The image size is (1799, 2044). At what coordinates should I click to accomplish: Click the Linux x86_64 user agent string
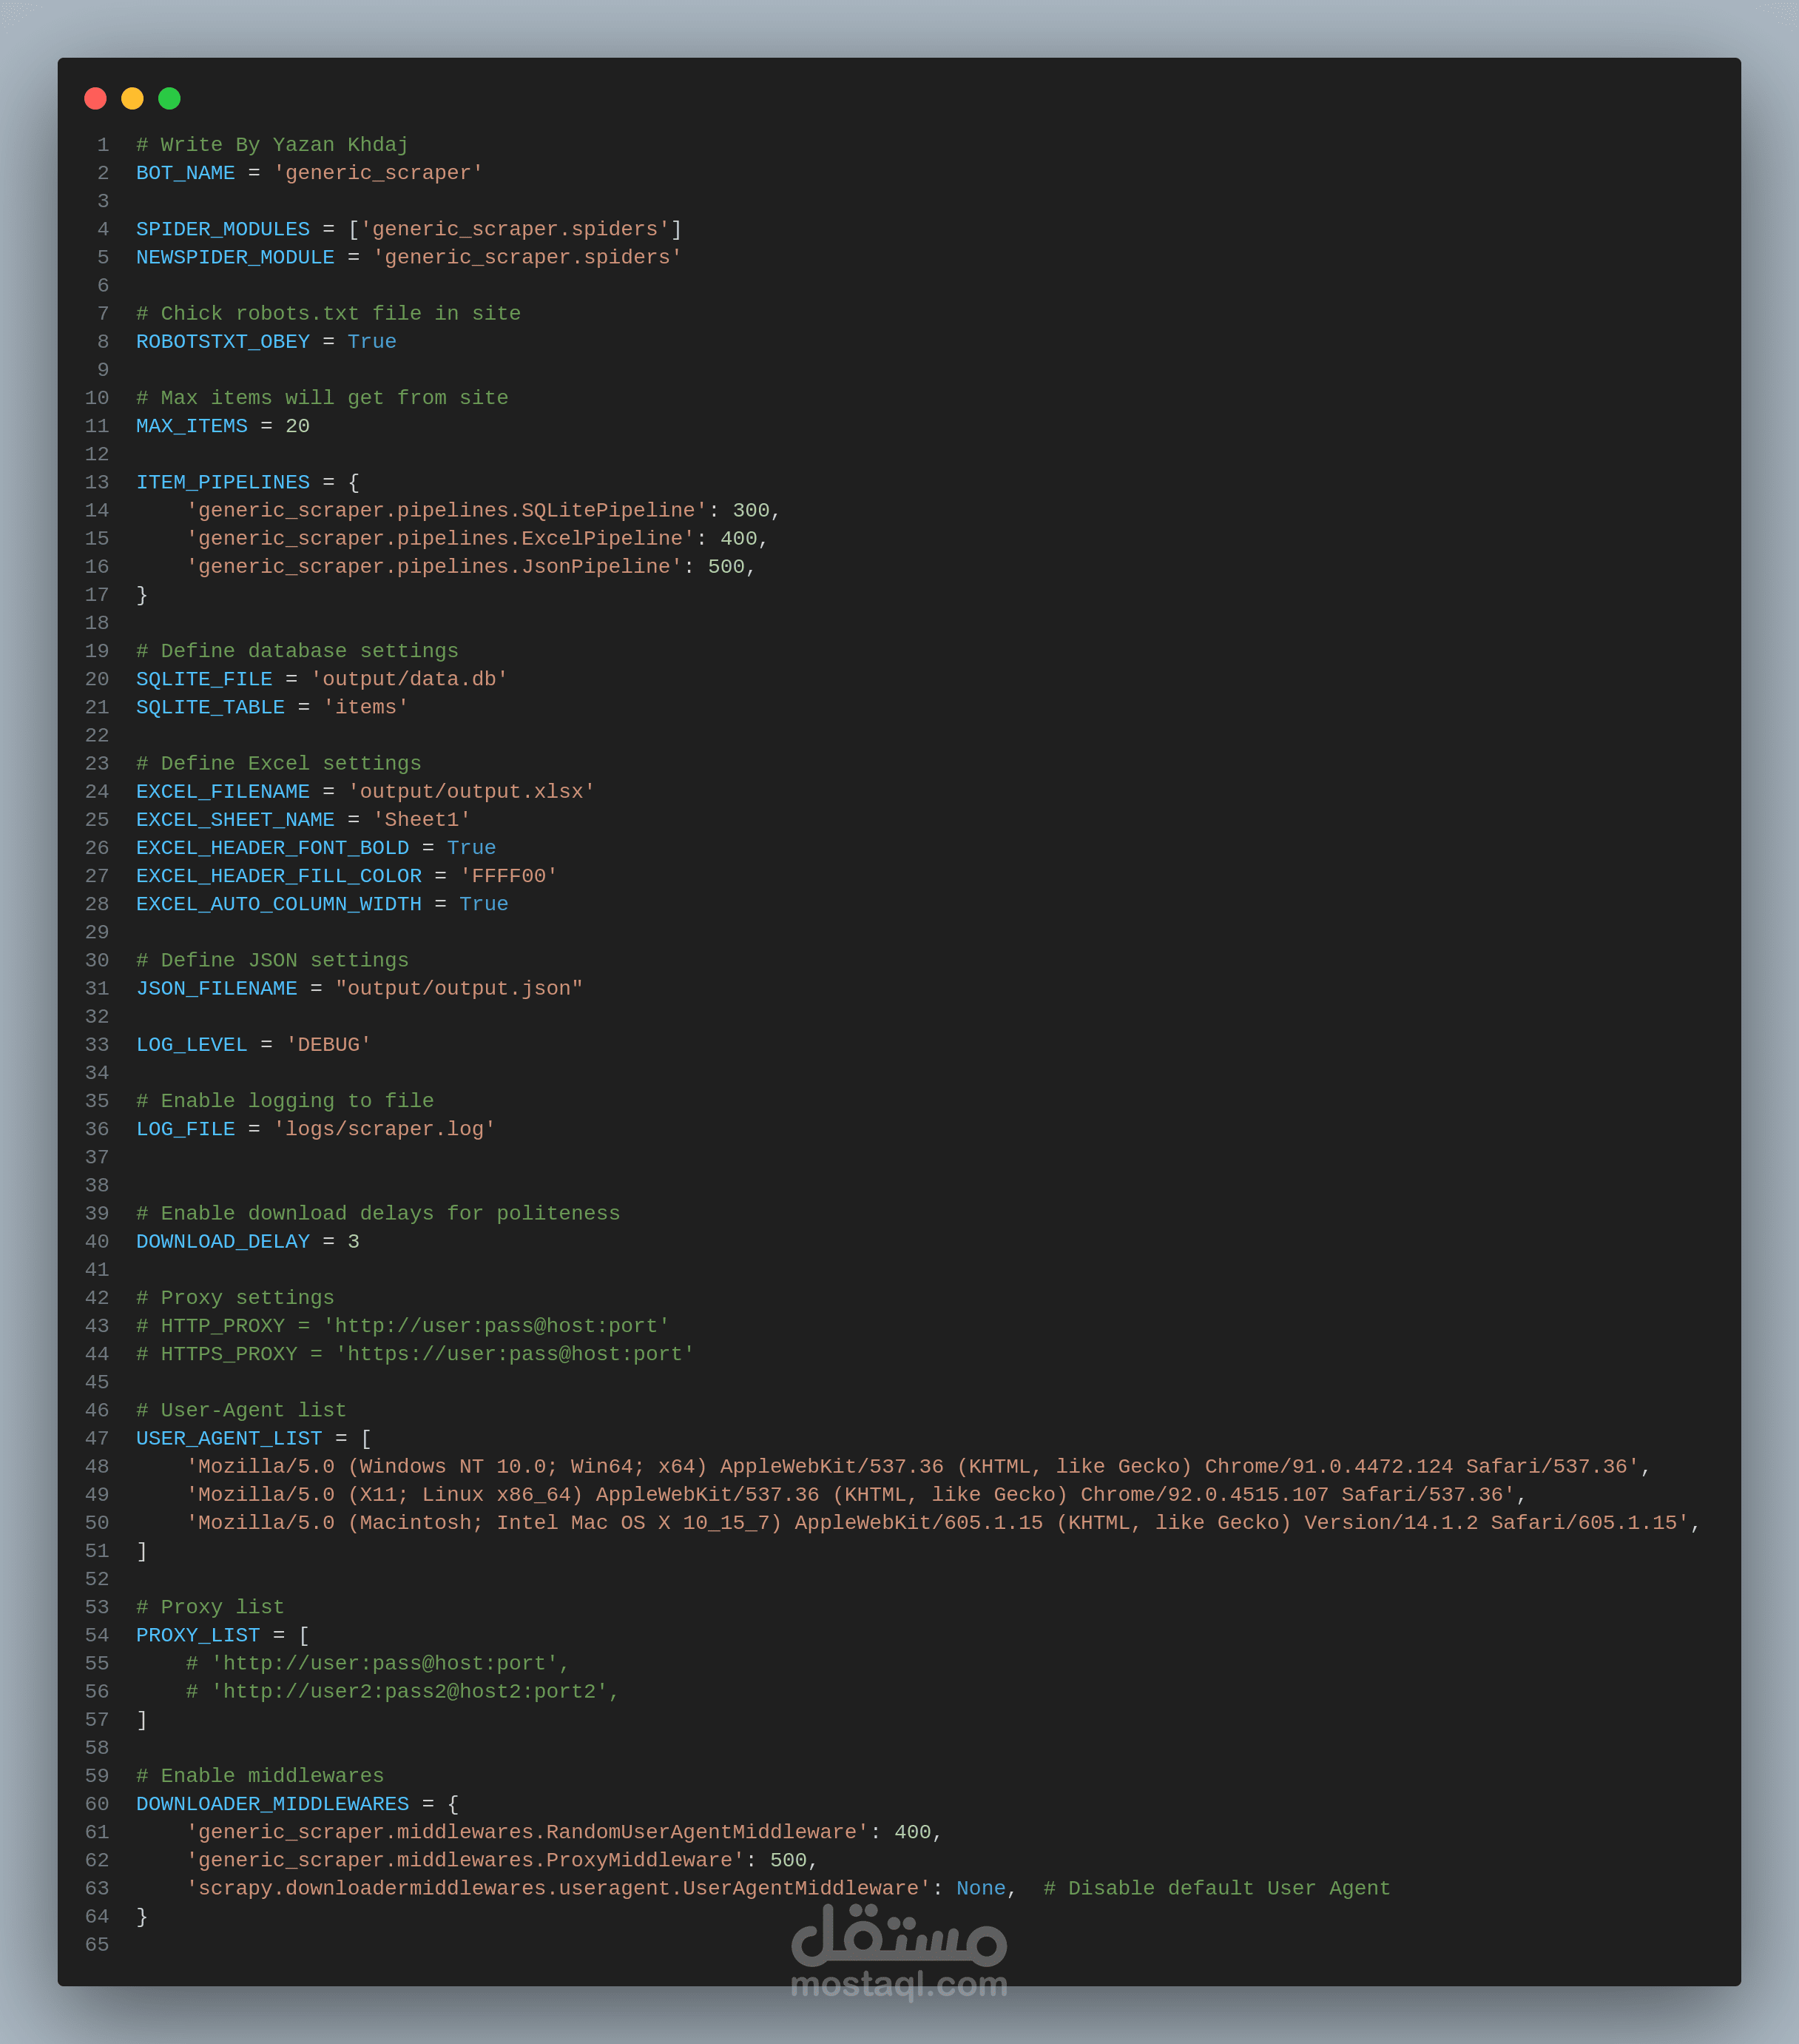(x=849, y=1495)
